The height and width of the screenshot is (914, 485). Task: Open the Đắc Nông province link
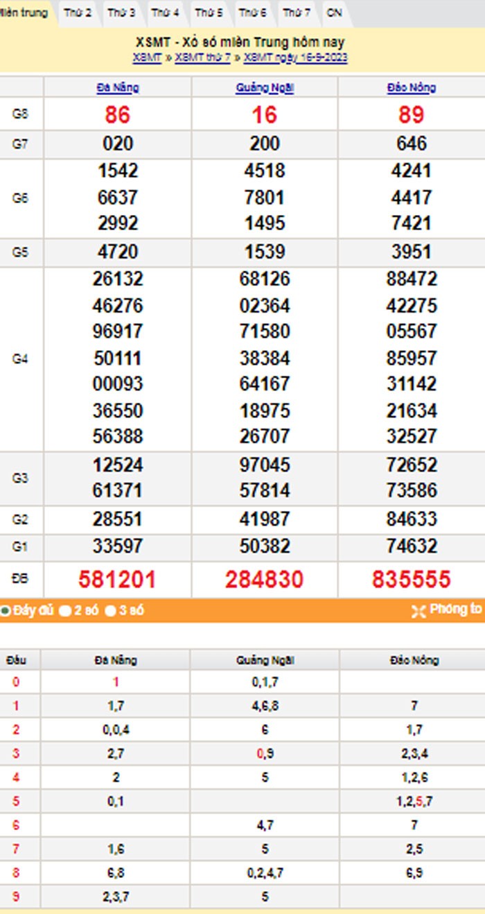pyautogui.click(x=412, y=88)
